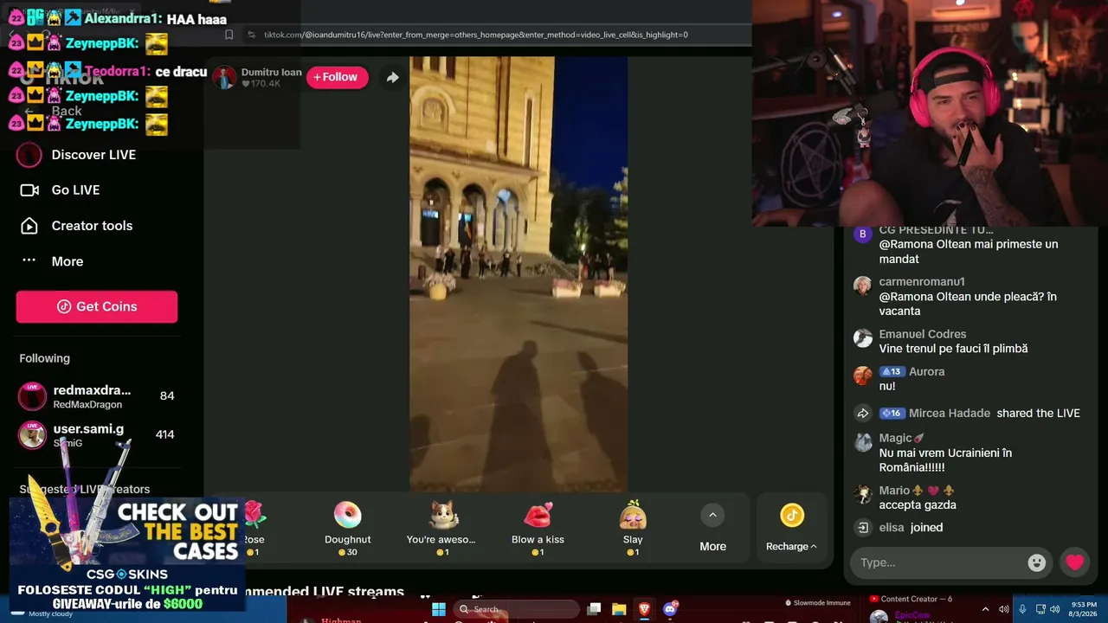Click the 170.4K likes count
1108x623 pixels.
[261, 84]
